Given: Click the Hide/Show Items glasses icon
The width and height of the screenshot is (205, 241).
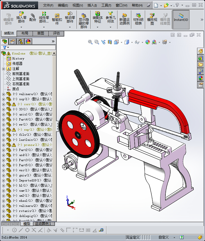Looking at the screenshot, I should (137, 42).
